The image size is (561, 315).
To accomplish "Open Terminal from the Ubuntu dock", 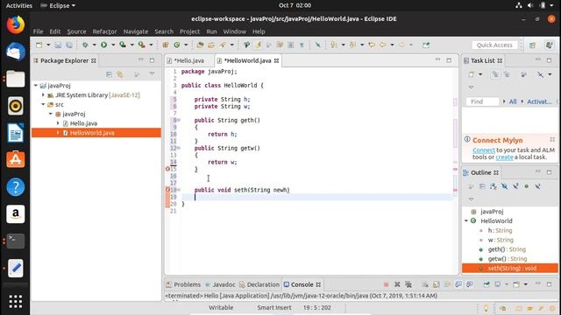I will click(x=16, y=241).
